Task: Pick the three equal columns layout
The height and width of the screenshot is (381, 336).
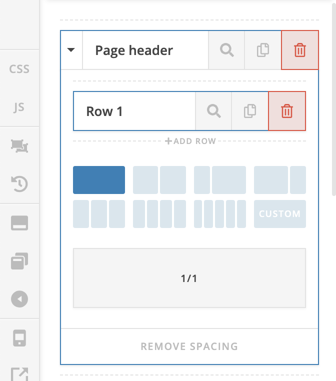Action: 99,214
